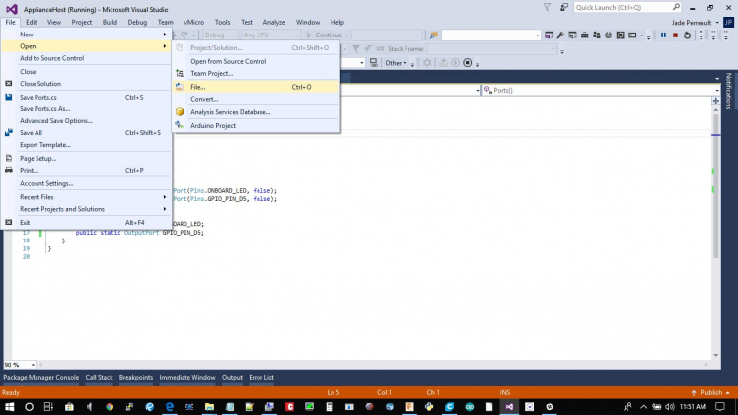Choose File... from the Open submenu
The width and height of the screenshot is (738, 415).
(x=198, y=87)
